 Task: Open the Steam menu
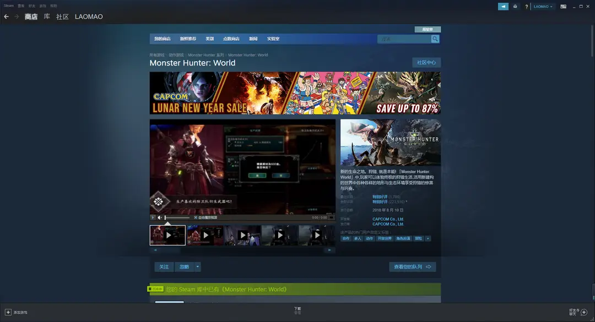[x=8, y=6]
